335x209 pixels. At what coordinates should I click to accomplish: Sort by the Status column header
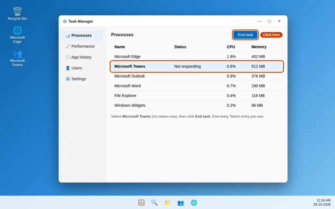pos(180,47)
